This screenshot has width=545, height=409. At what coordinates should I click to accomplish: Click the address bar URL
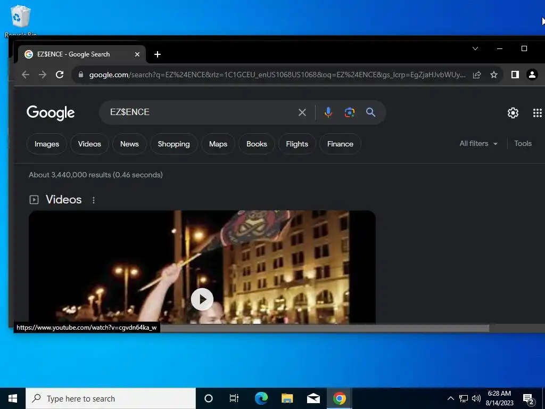click(x=277, y=75)
